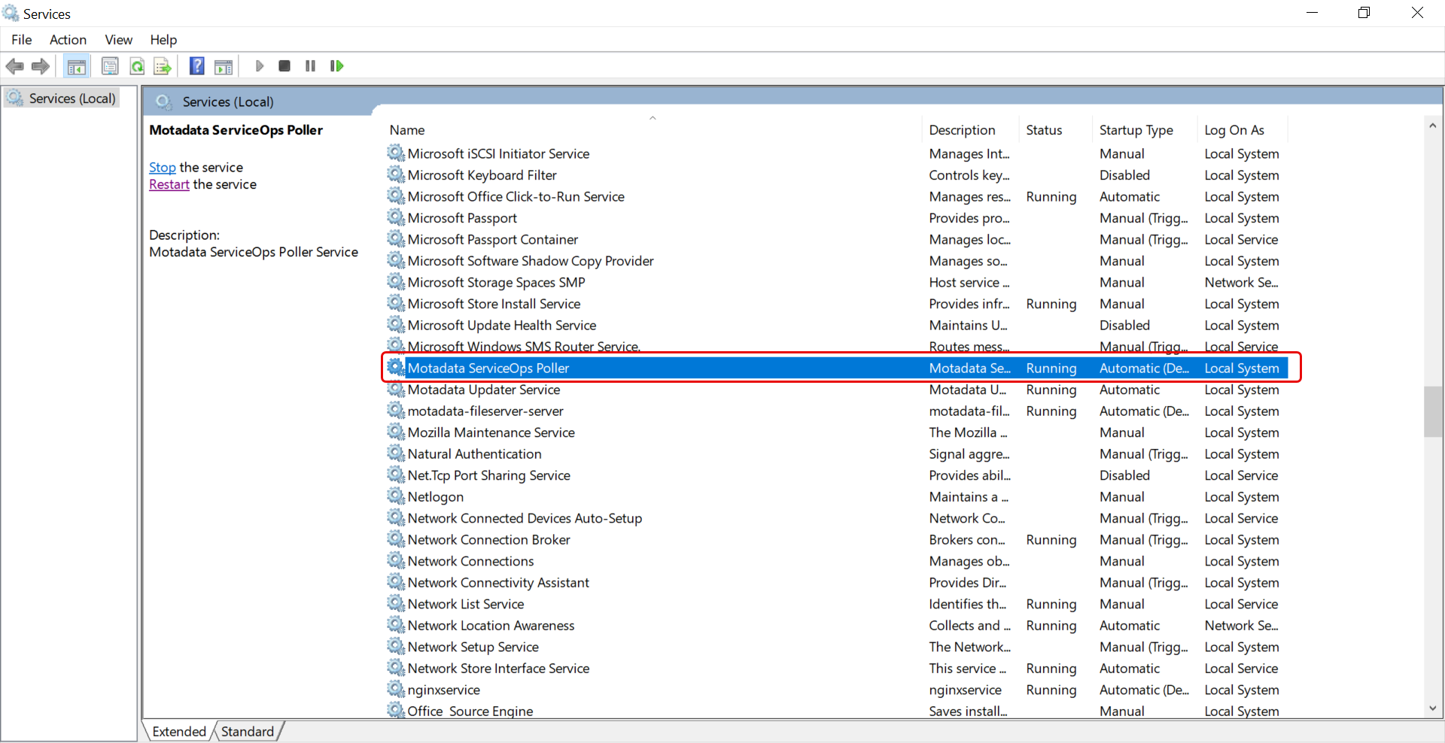This screenshot has height=743, width=1445.
Task: Sort by Startup Type column header
Action: (1136, 130)
